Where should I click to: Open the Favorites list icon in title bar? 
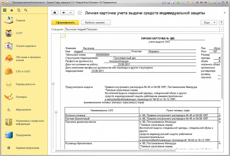click(182, 3)
